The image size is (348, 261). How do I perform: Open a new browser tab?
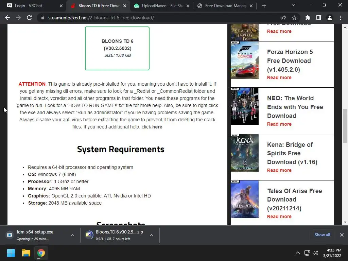point(264,6)
